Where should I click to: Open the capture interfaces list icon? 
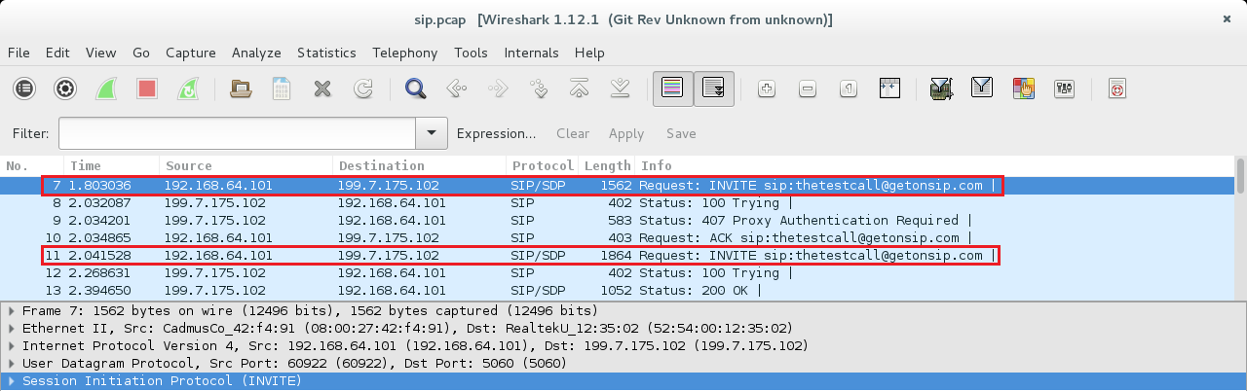(24, 89)
